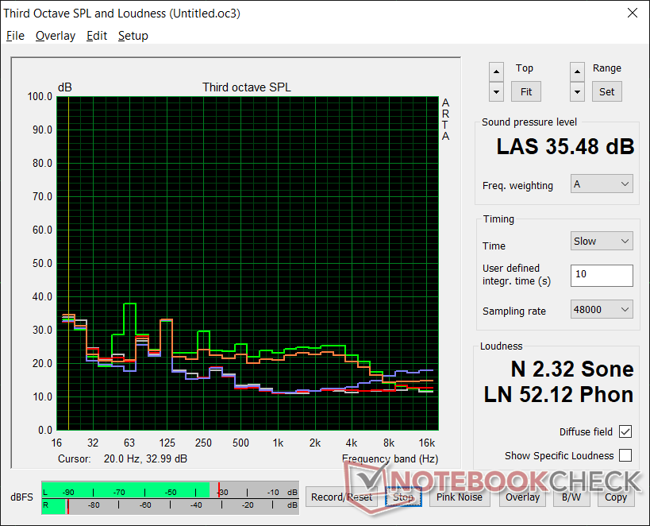Open the Edit menu
The height and width of the screenshot is (526, 650).
coord(97,36)
